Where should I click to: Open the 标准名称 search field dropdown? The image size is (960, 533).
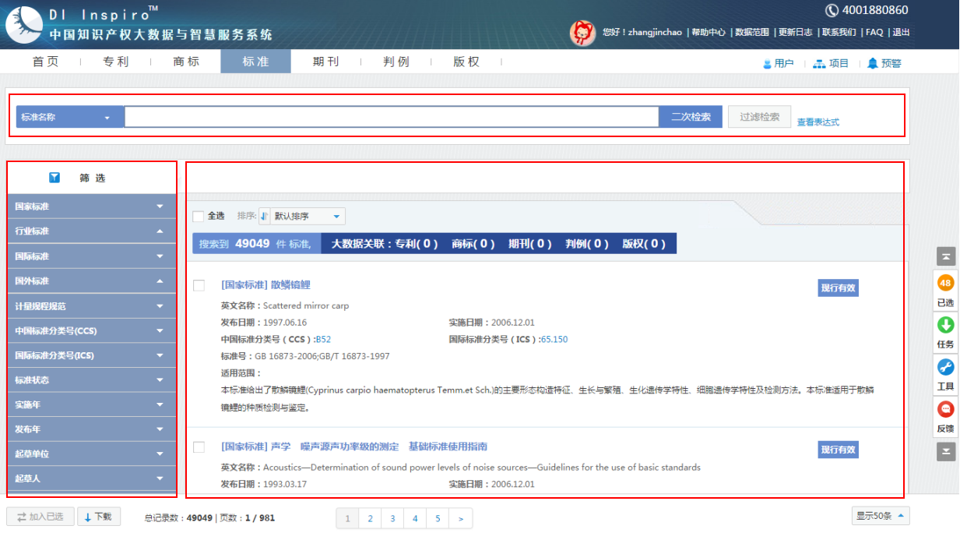coord(70,117)
